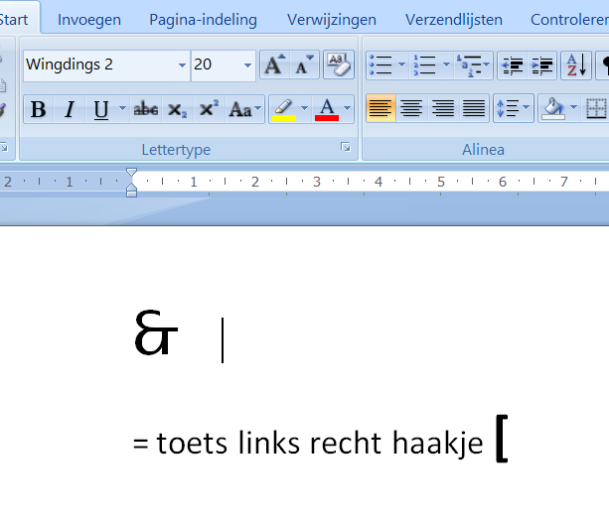
Task: Click the Numbering list icon
Action: [x=425, y=65]
